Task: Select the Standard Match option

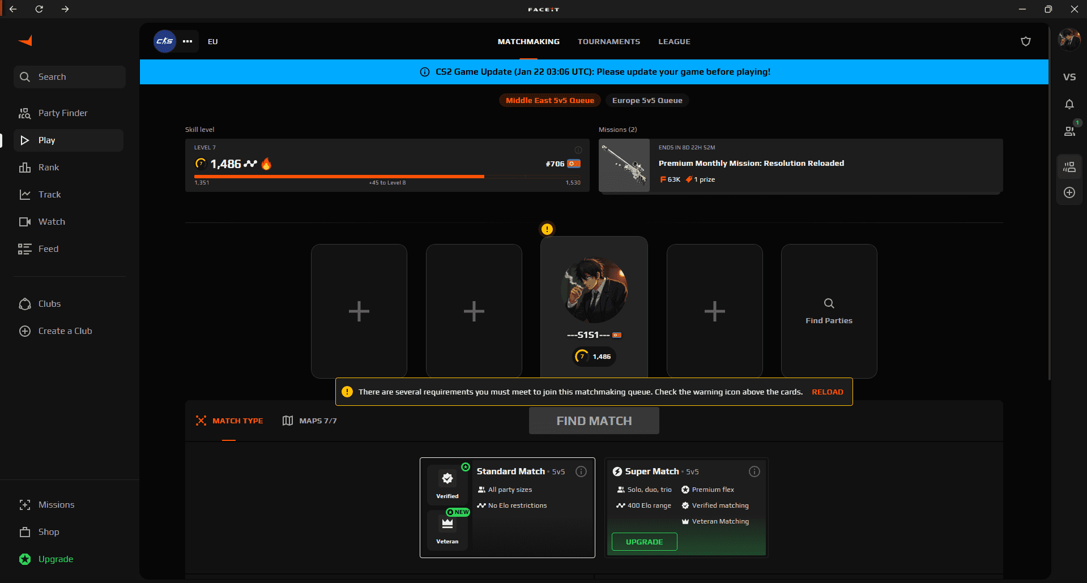Action: [508, 508]
